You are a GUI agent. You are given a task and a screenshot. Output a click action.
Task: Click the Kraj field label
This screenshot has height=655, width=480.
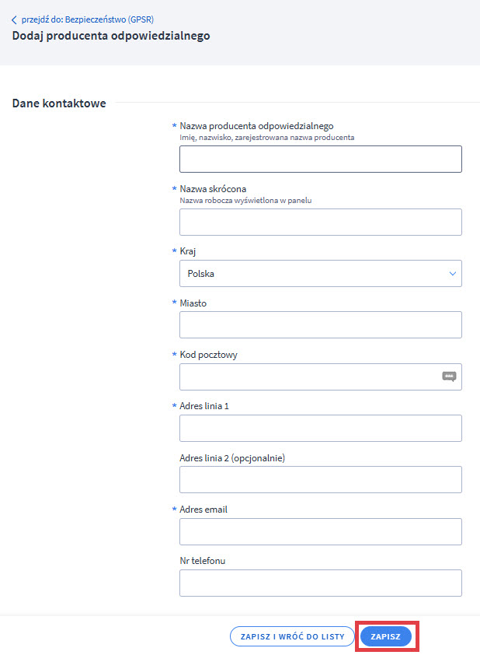188,251
